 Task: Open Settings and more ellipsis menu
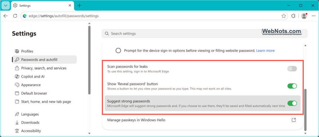(x=313, y=16)
